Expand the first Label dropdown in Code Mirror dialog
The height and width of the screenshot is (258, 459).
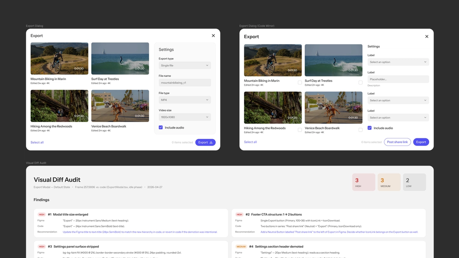(398, 62)
